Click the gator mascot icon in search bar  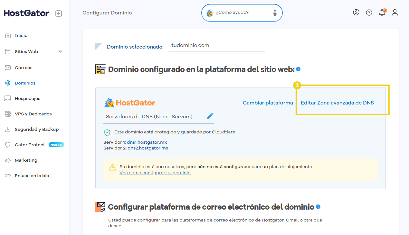point(210,13)
